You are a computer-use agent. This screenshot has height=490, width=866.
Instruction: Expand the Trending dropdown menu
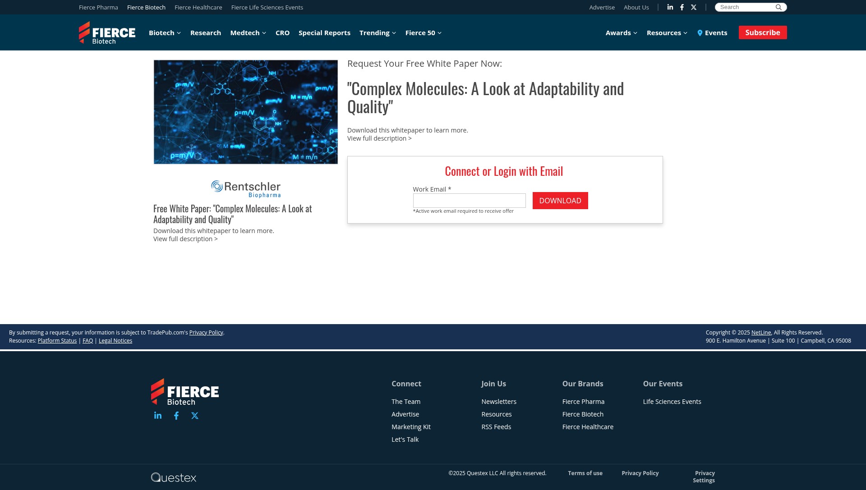pyautogui.click(x=378, y=33)
